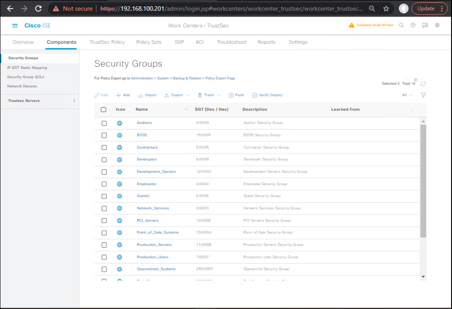Open the TrustSec Policy tab
452x309 pixels.
(x=107, y=42)
